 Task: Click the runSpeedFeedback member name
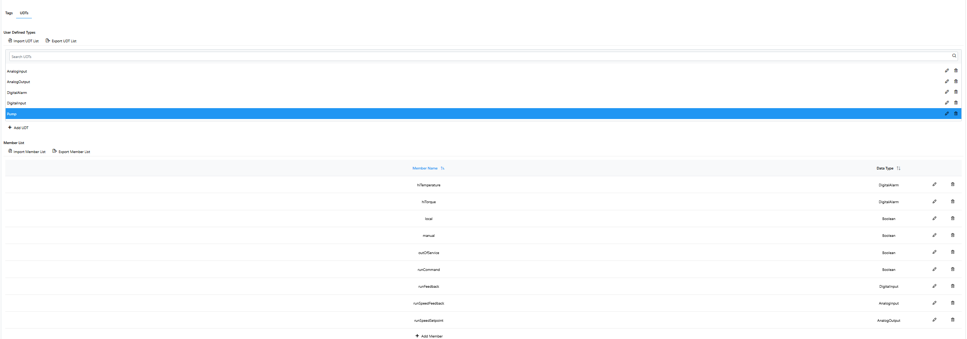pyautogui.click(x=429, y=303)
